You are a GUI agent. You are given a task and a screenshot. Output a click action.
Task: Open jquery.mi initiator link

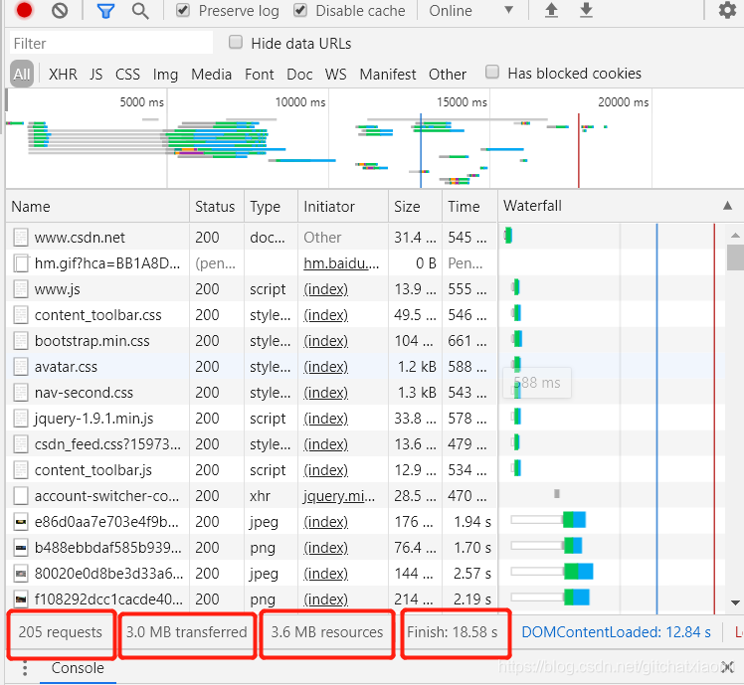(339, 496)
